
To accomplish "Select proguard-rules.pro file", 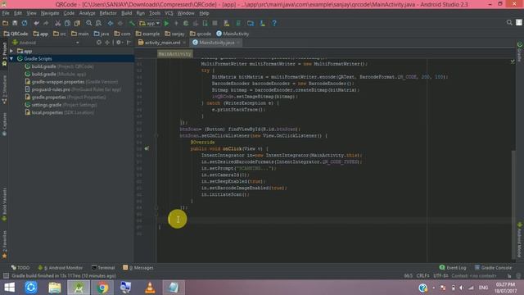I will pyautogui.click(x=73, y=89).
